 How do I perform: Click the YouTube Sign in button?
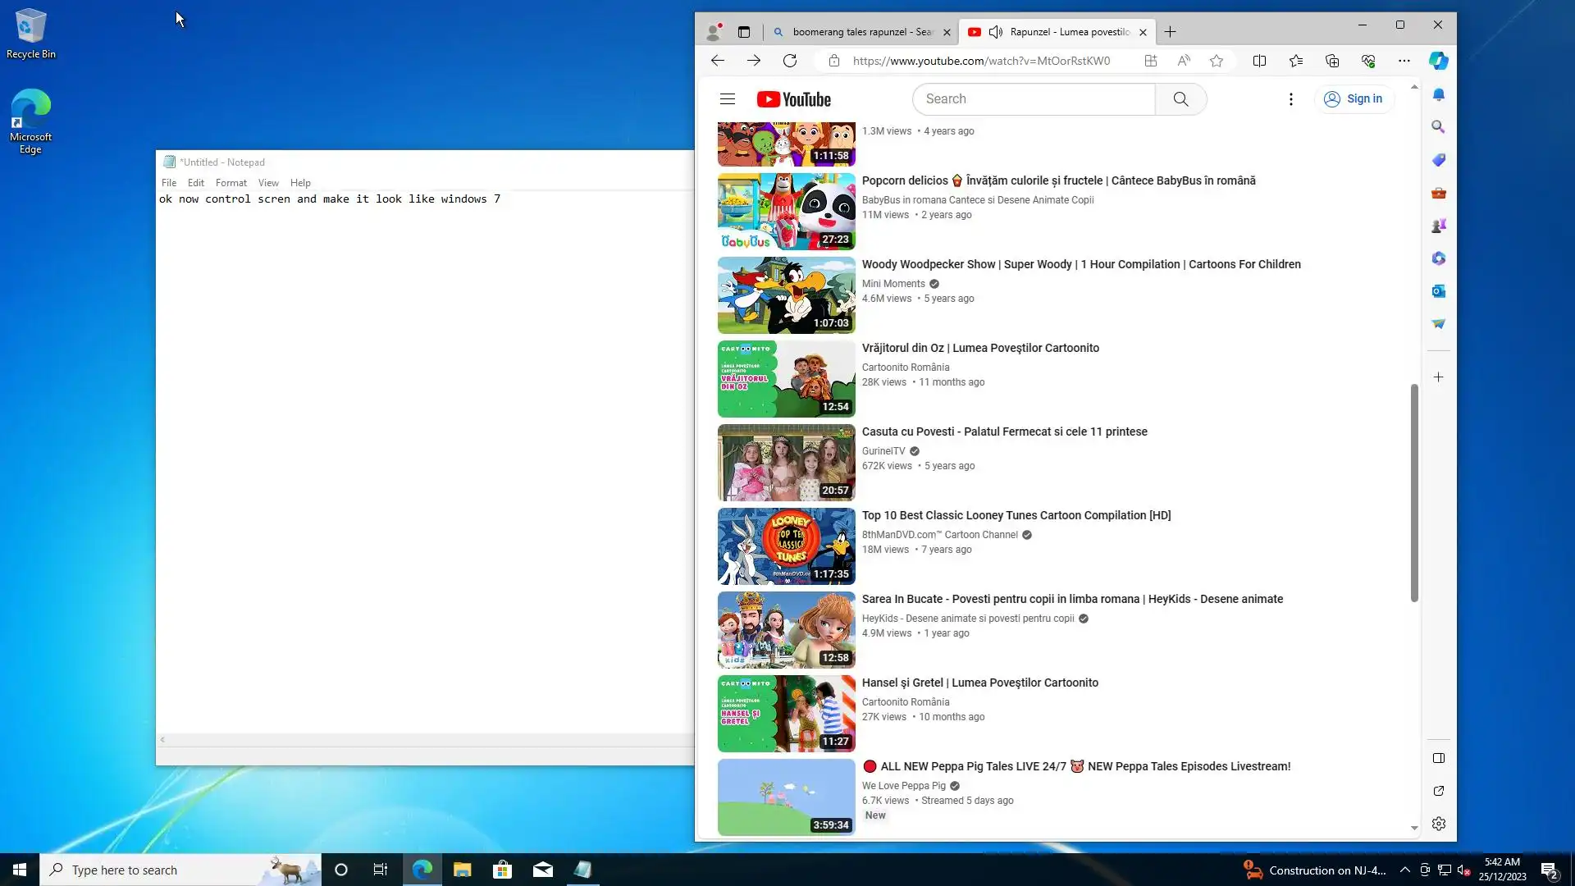coord(1354,99)
